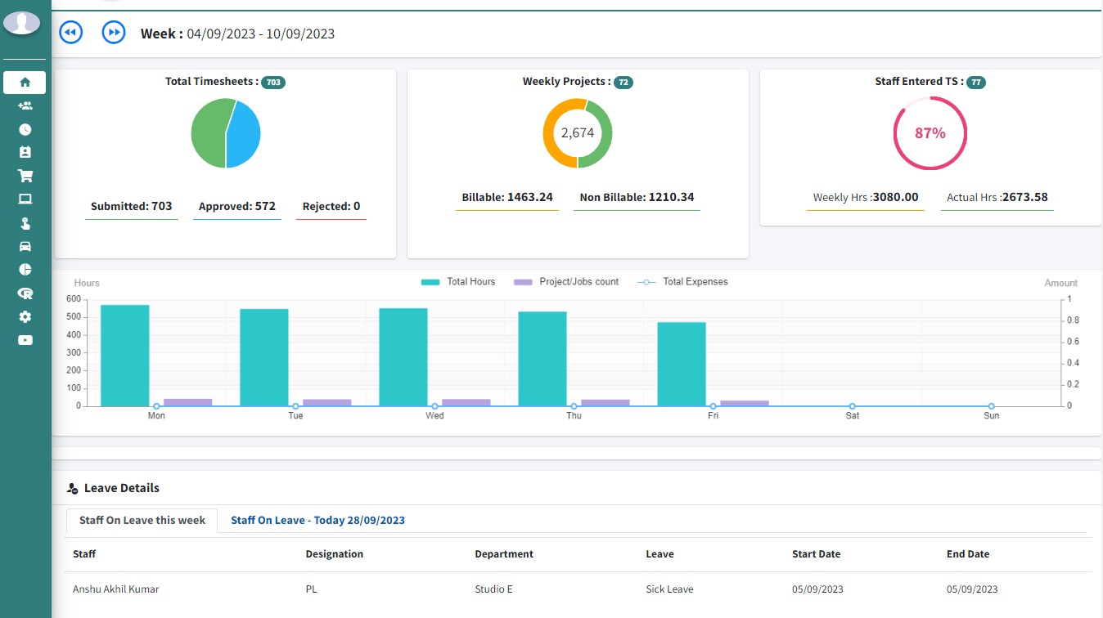
Task: Open the settings gear icon
Action: point(25,316)
